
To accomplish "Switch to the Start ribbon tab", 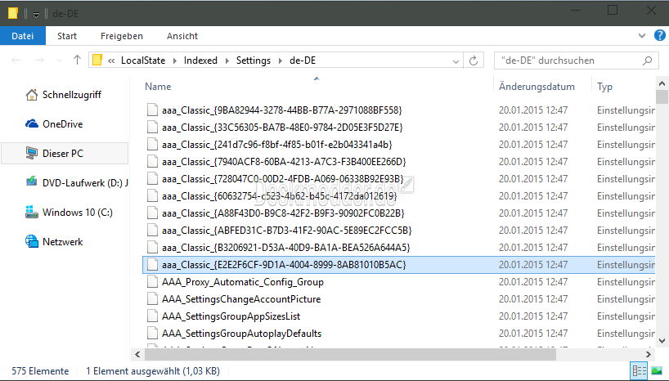I will (67, 36).
